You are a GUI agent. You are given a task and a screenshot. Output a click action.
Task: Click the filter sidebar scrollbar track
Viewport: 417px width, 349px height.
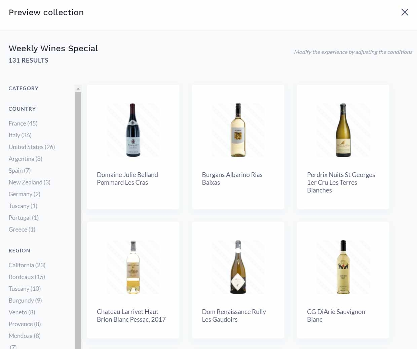coord(78,220)
